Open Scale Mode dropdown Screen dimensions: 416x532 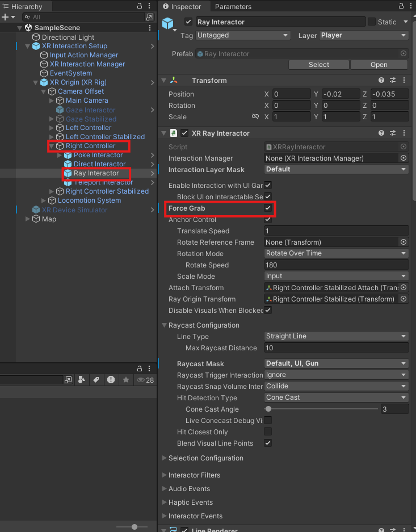(x=337, y=276)
